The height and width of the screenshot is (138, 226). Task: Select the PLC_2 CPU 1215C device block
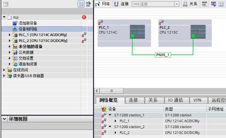185,33
